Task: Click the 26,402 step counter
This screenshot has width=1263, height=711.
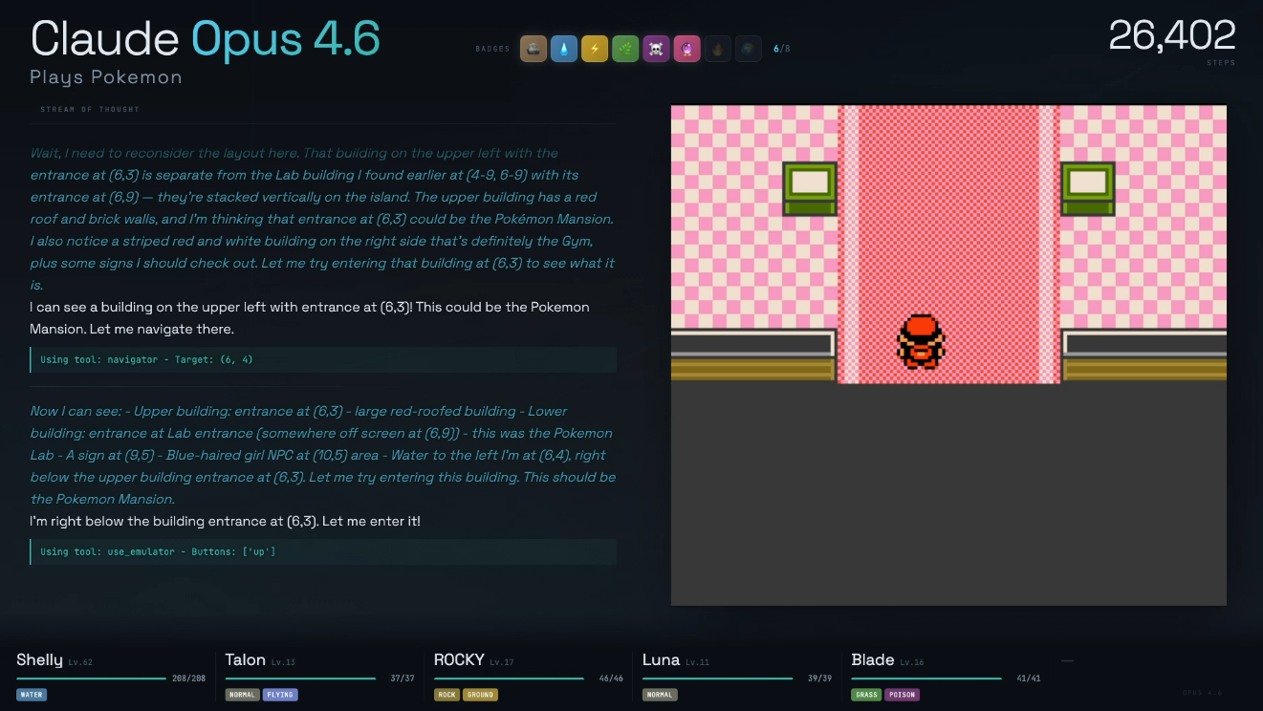Action: pos(1172,36)
